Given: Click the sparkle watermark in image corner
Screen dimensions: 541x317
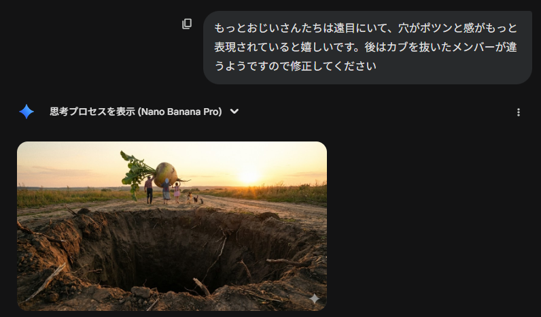Looking at the screenshot, I should (x=314, y=299).
